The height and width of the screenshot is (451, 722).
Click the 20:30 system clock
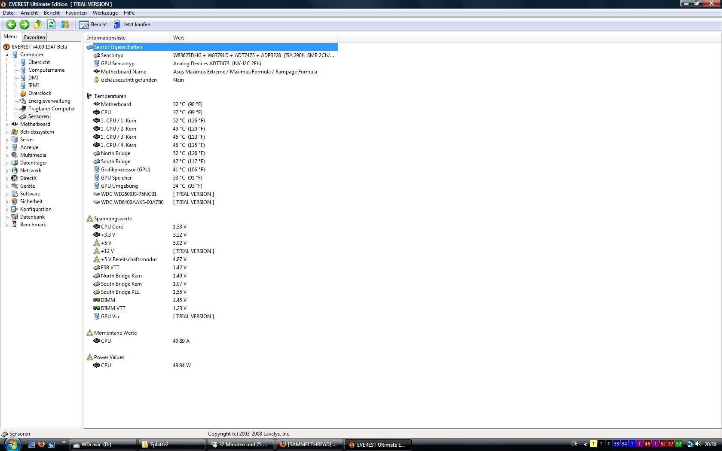coord(710,445)
